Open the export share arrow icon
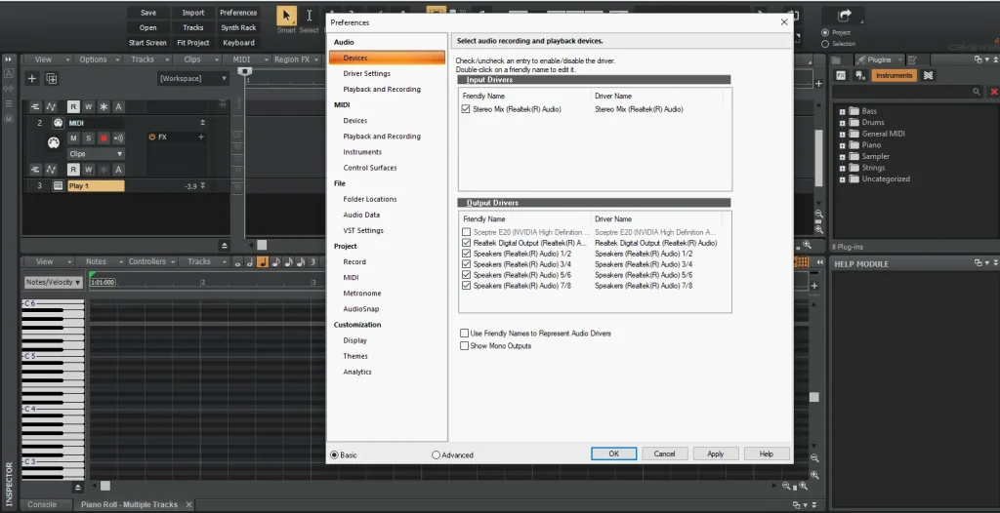Viewport: 1000px width, 513px height. [846, 16]
